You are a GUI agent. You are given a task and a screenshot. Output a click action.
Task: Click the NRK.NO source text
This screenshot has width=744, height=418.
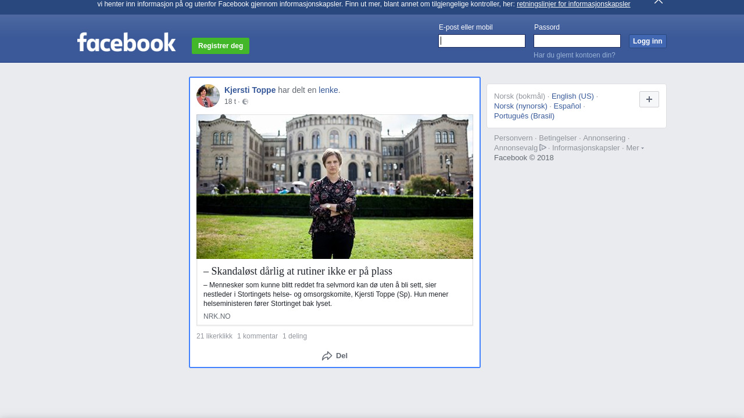click(x=217, y=316)
